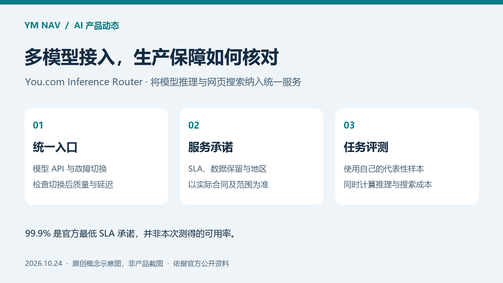Click the "You.com Inference Router" subtitle line

click(163, 82)
